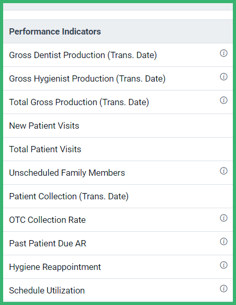Select Patient Collection (Trans. Date) row
This screenshot has width=236, height=305.
pyautogui.click(x=118, y=196)
